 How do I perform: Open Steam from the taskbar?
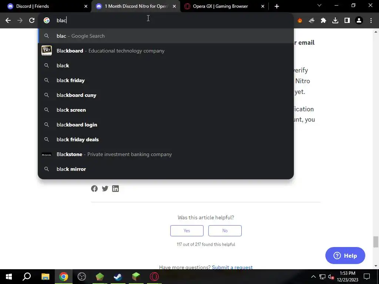point(118,277)
